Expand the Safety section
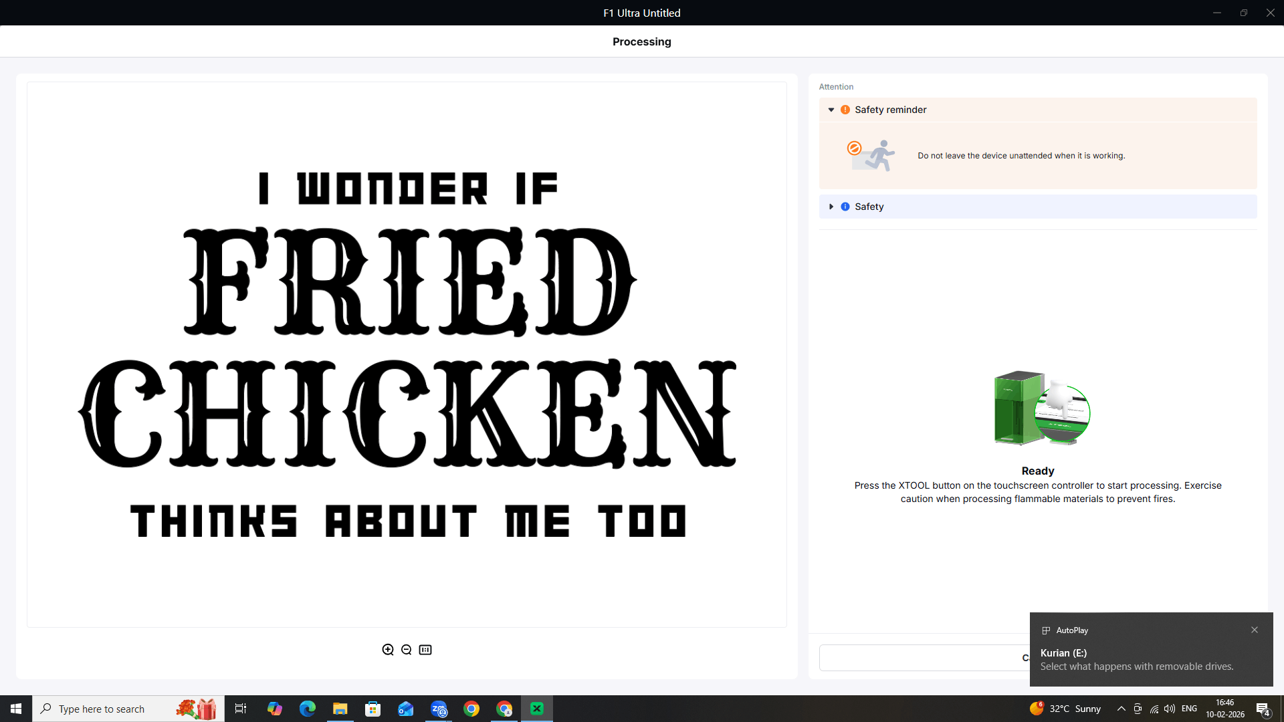1284x722 pixels. click(831, 207)
